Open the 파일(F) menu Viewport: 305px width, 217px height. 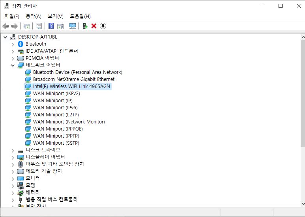[12, 16]
